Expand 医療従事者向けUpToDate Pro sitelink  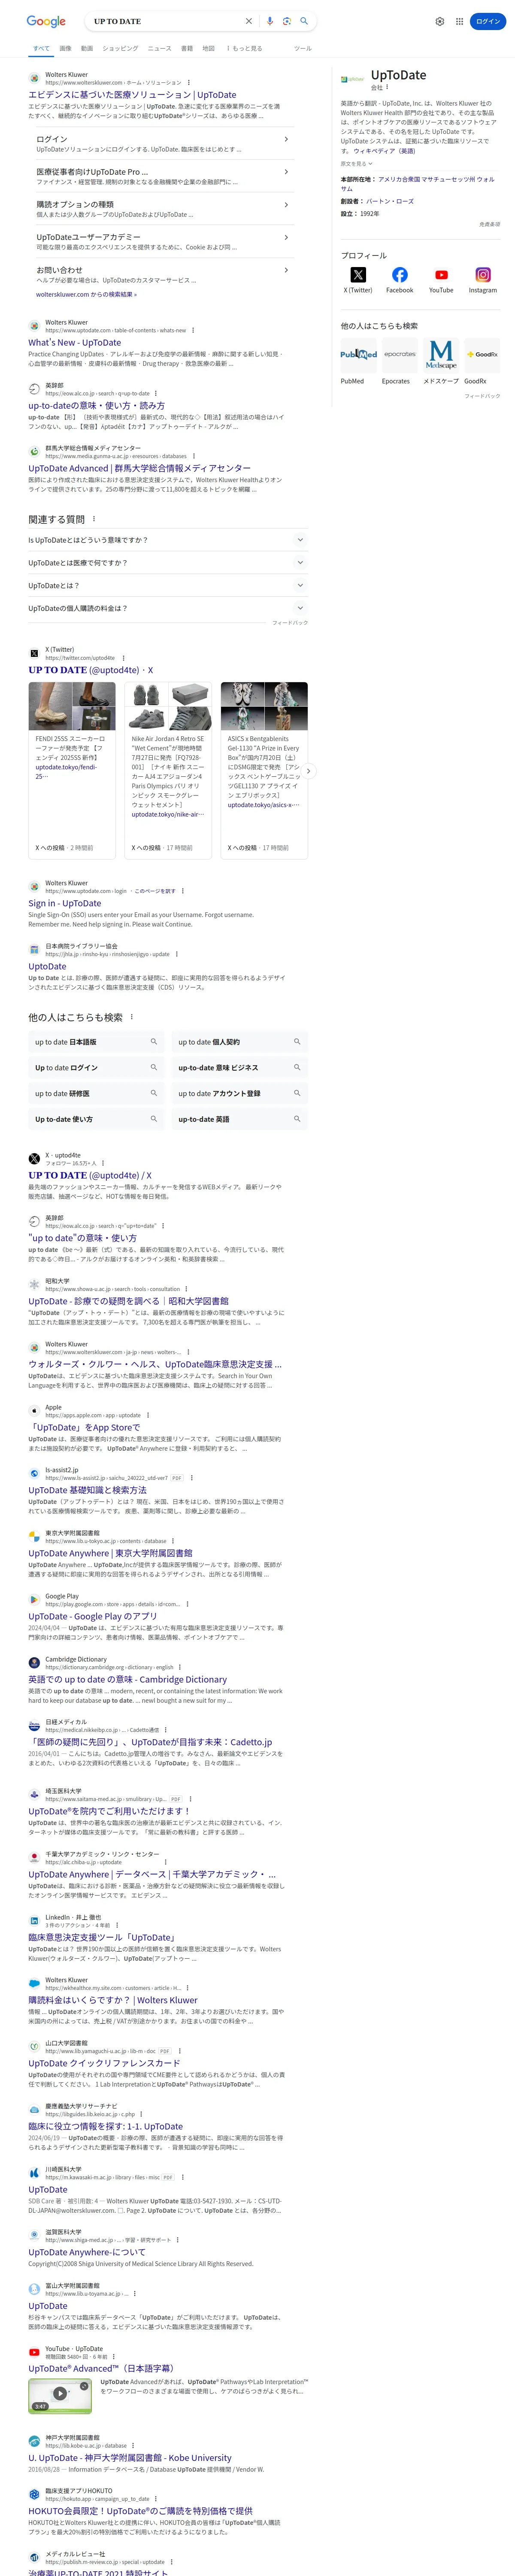pos(286,172)
